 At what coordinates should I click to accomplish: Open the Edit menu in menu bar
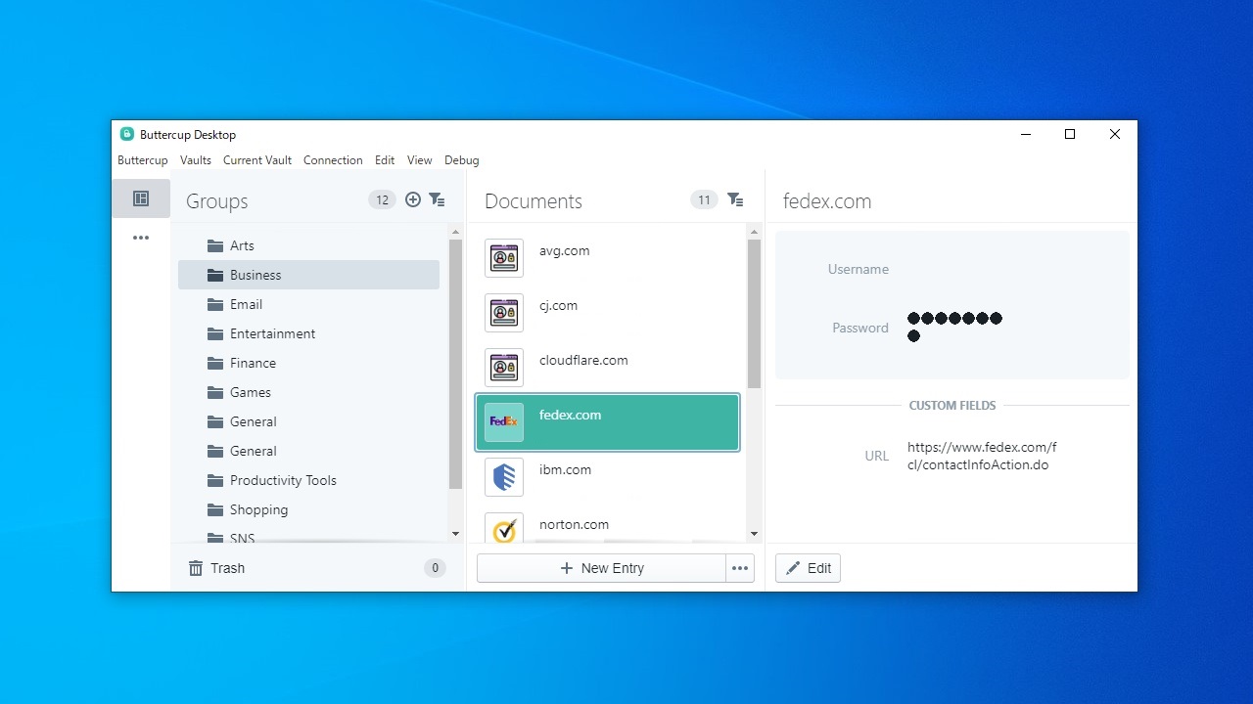click(x=385, y=160)
